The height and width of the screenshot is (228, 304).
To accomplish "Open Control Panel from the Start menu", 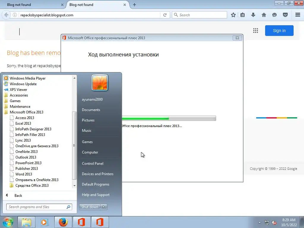I will (93, 164).
